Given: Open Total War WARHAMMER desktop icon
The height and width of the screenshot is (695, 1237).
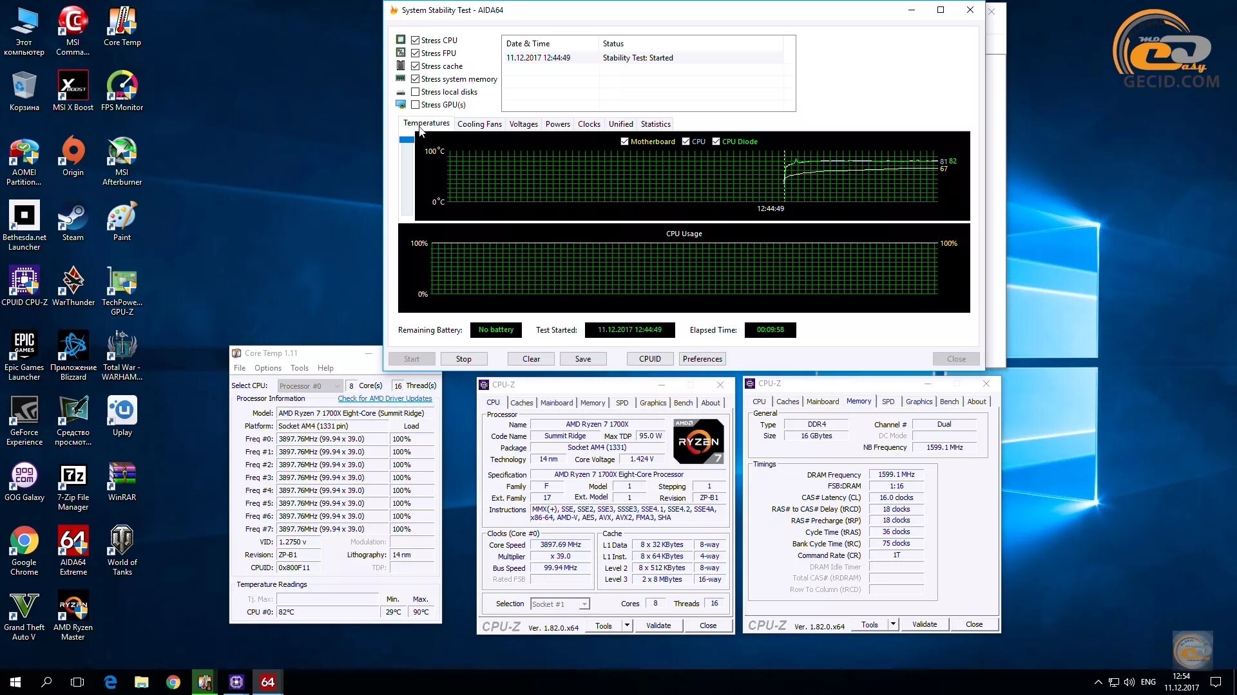Looking at the screenshot, I should pyautogui.click(x=122, y=356).
